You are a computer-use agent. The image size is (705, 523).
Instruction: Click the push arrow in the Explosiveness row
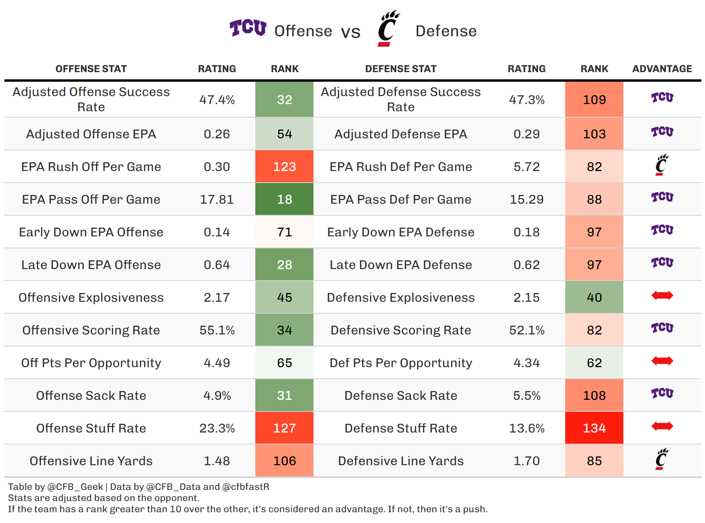coord(662,295)
